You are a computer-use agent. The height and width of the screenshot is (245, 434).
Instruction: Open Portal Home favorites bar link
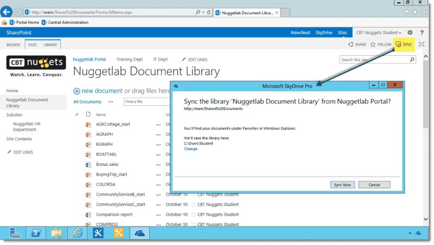[24, 22]
